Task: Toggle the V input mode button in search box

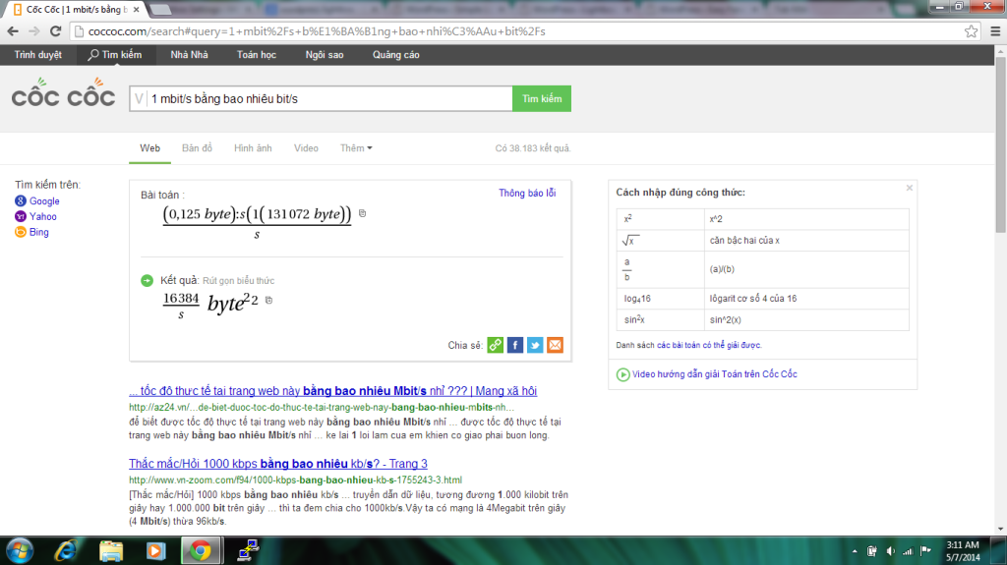Action: pyautogui.click(x=139, y=99)
